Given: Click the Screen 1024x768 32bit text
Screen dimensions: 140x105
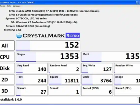Looking at the screenshot, I should (x=33, y=26).
